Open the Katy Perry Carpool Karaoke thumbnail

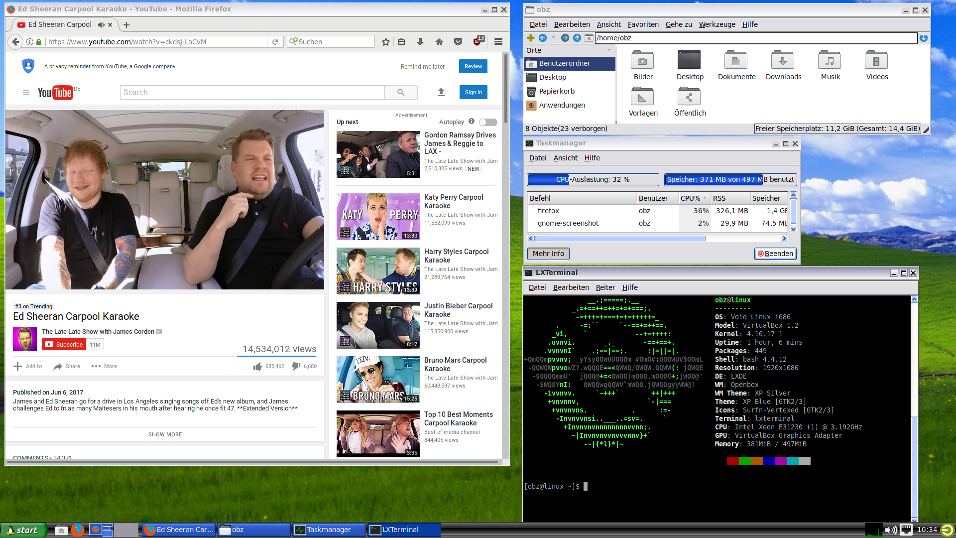coord(378,217)
